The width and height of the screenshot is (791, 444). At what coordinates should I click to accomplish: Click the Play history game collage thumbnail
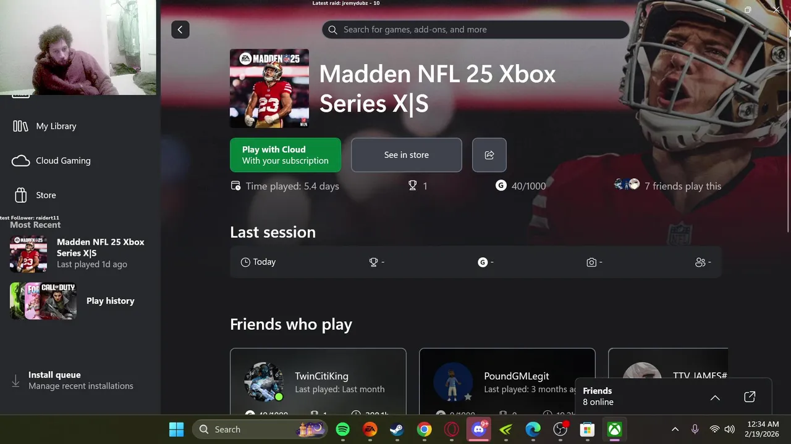click(x=43, y=301)
